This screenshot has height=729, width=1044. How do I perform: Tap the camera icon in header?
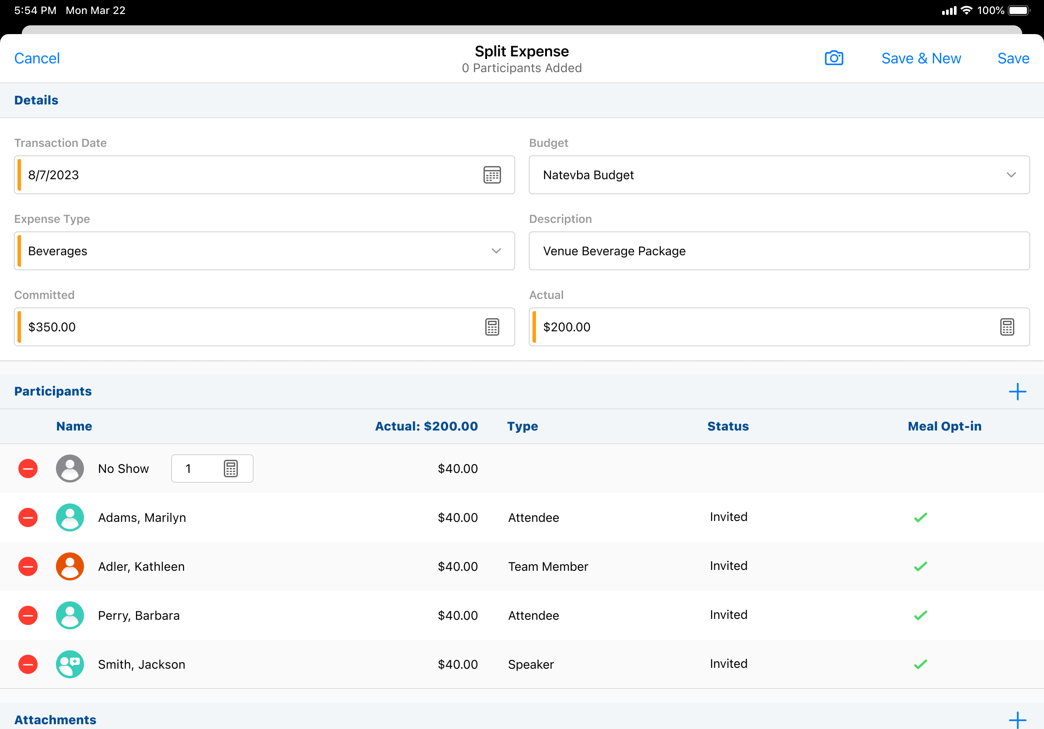tap(833, 58)
